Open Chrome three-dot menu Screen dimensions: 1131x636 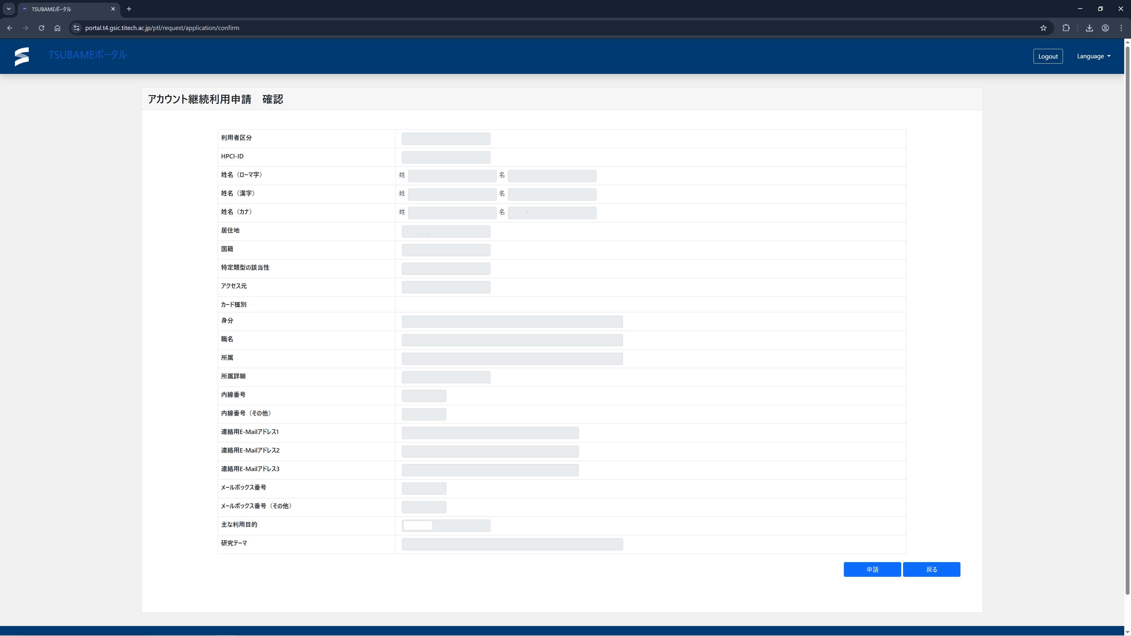pos(1121,28)
